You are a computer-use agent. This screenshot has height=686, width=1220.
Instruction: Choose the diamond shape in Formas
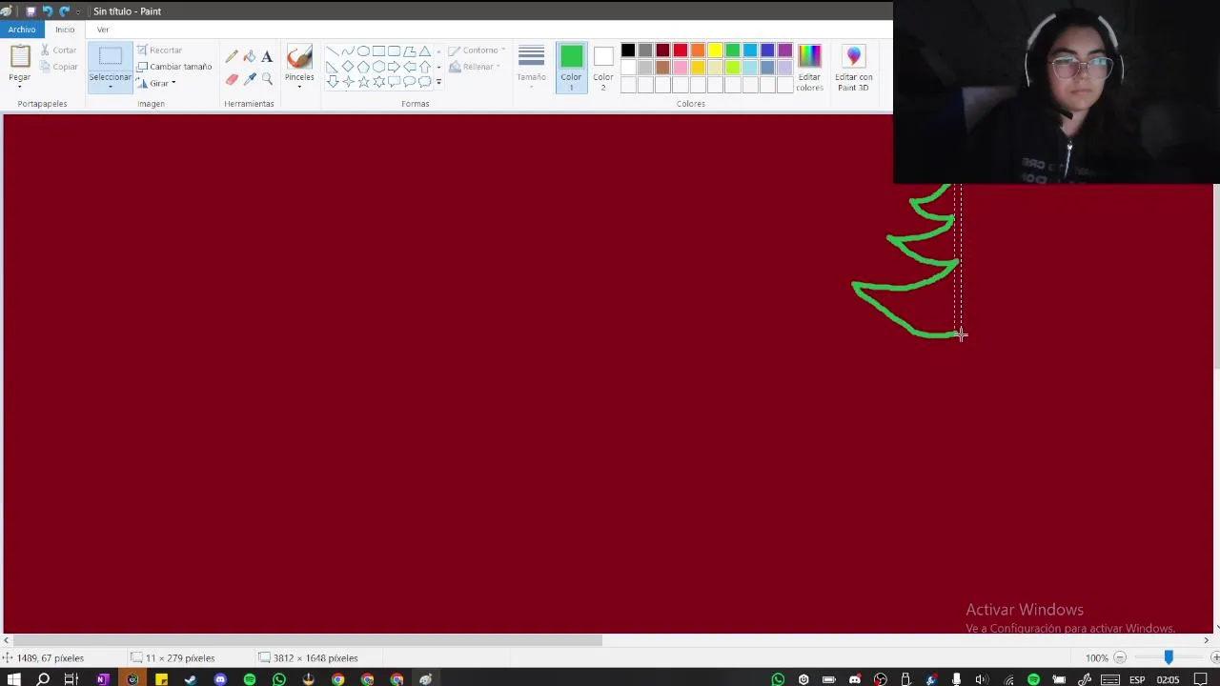point(348,67)
